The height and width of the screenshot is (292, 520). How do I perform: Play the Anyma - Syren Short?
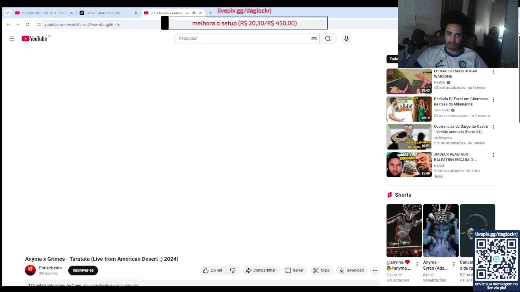(441, 231)
